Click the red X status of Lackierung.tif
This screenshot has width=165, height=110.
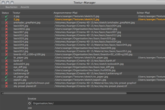tap(6, 73)
